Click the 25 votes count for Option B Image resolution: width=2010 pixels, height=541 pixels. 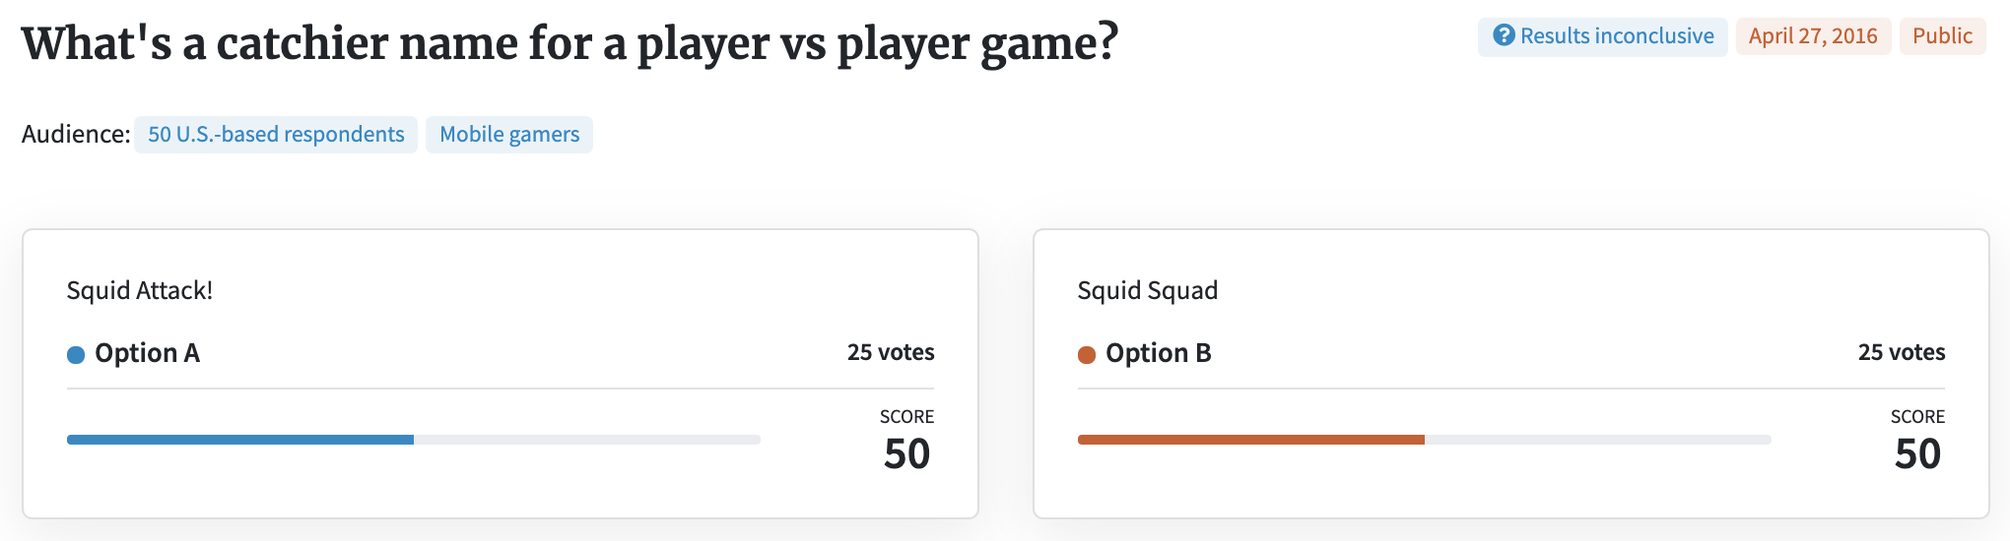[x=1902, y=352]
